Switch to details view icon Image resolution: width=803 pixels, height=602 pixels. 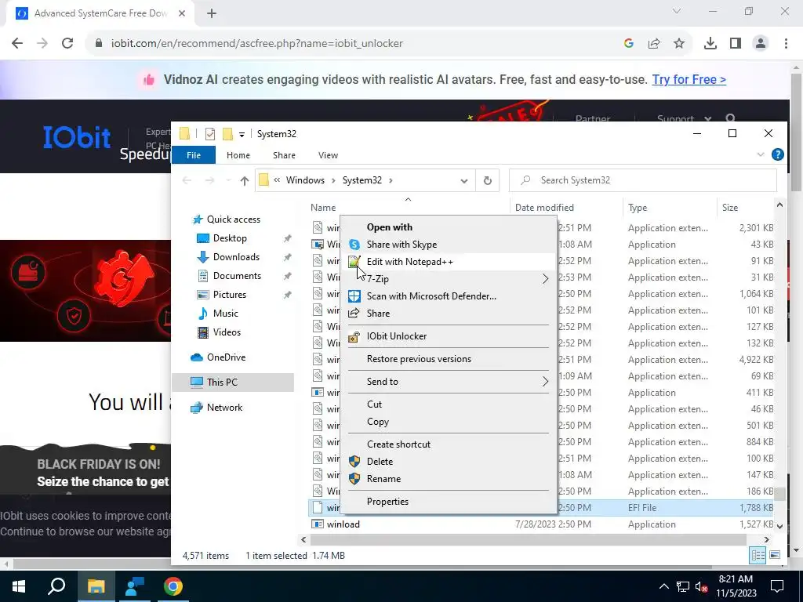758,555
